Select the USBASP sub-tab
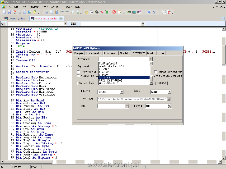The image size is (226, 169). point(161,83)
